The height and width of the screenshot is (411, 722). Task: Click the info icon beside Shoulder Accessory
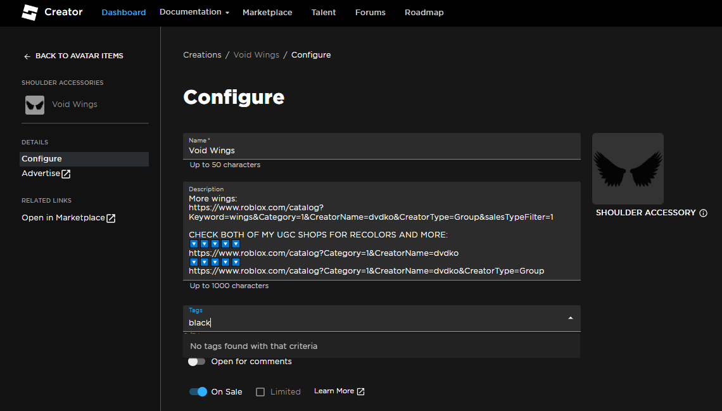[x=703, y=213]
